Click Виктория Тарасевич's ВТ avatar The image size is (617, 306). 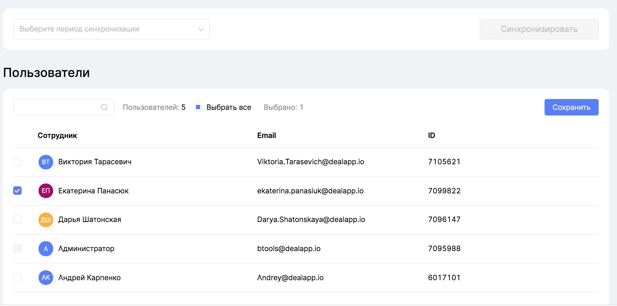46,162
